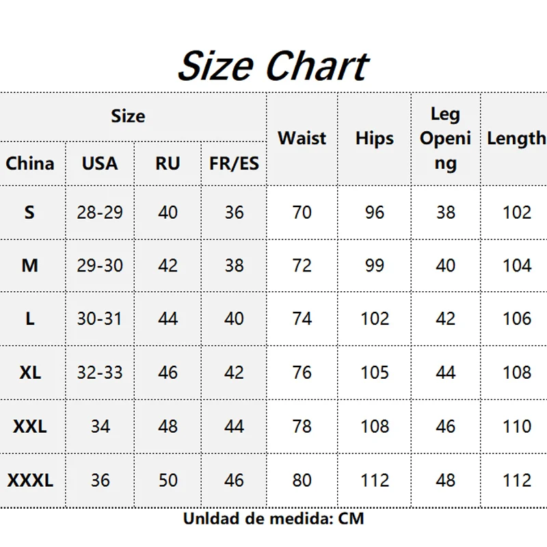547x547 pixels.
Task: Click the Length column header
Action: [x=516, y=138]
